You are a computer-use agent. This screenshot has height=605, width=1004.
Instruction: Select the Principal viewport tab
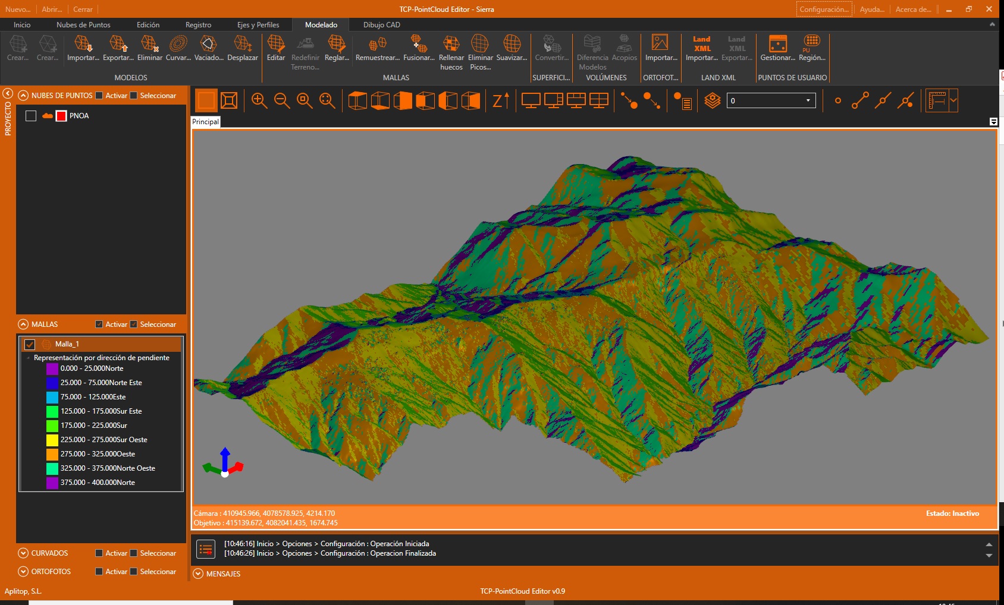click(x=206, y=122)
